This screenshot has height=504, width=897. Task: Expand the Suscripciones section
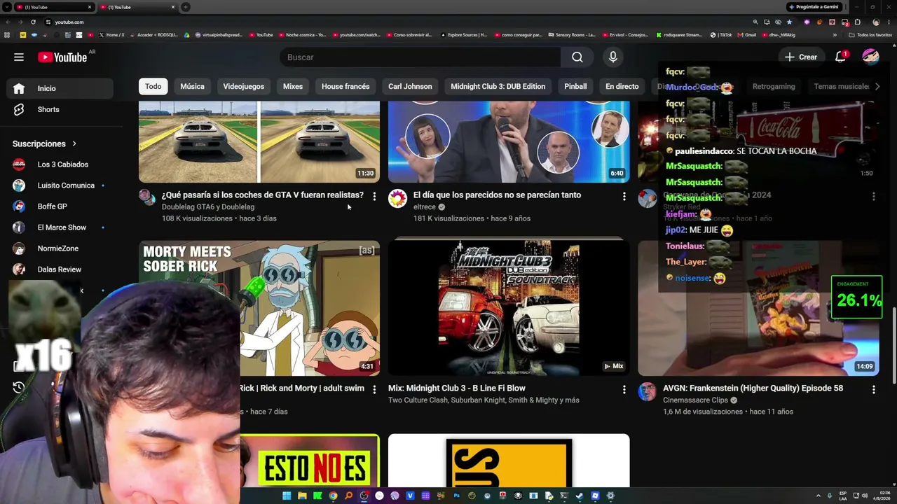(x=45, y=143)
